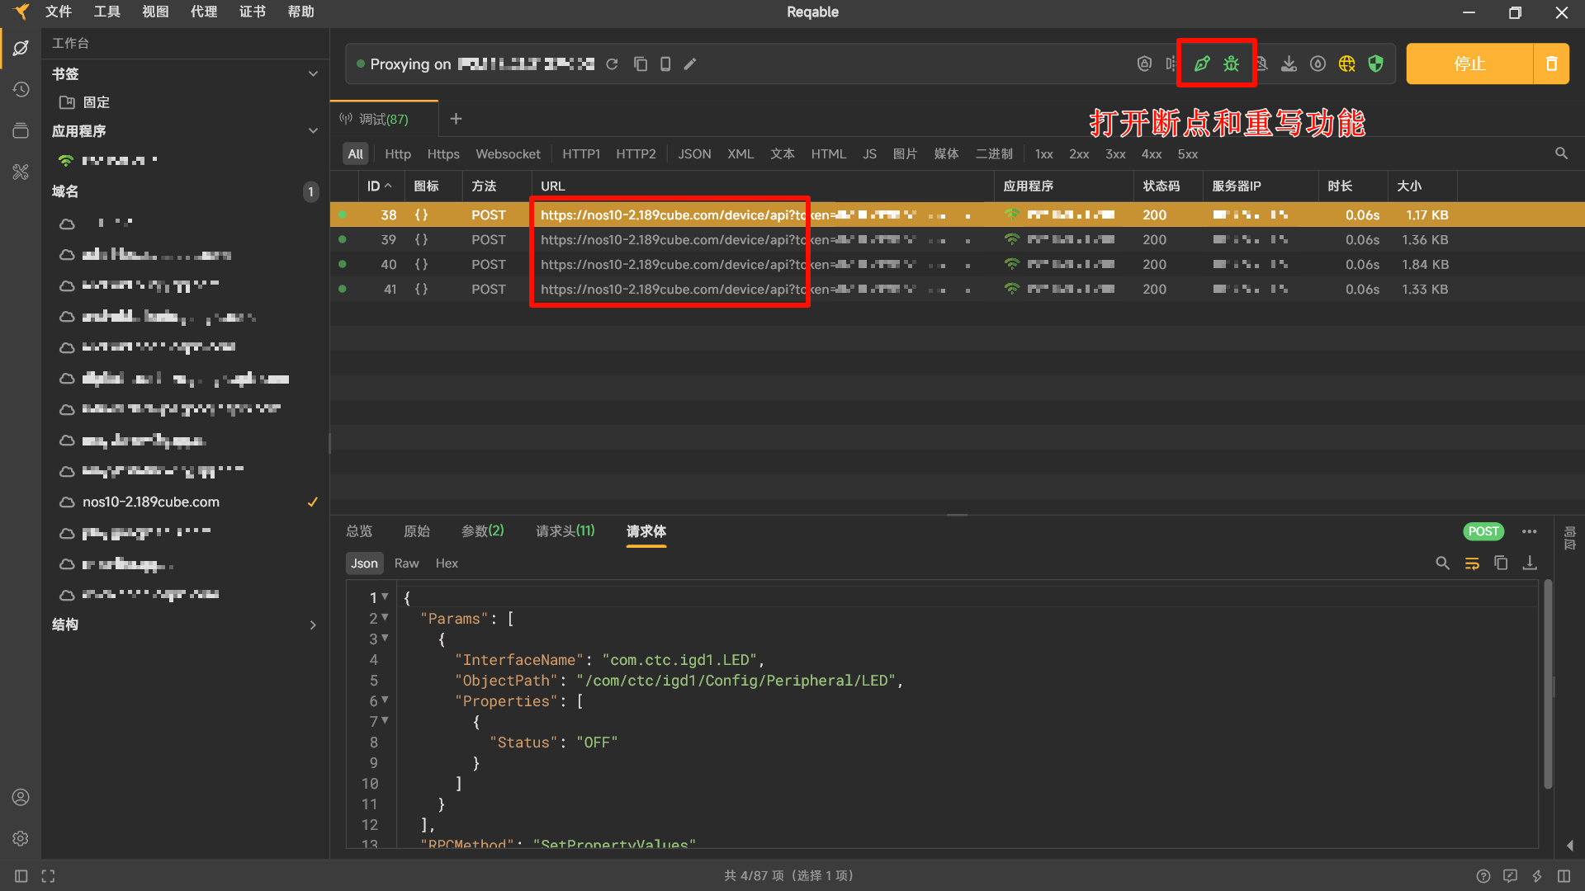This screenshot has width=1585, height=891.
Task: Click the 停止 stop button
Action: click(x=1469, y=64)
